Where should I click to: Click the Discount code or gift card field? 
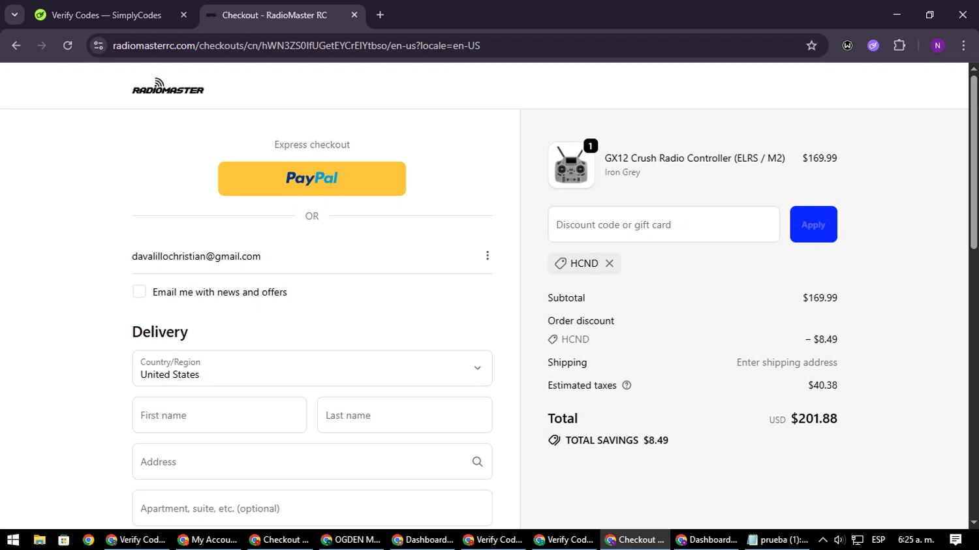[x=664, y=224]
